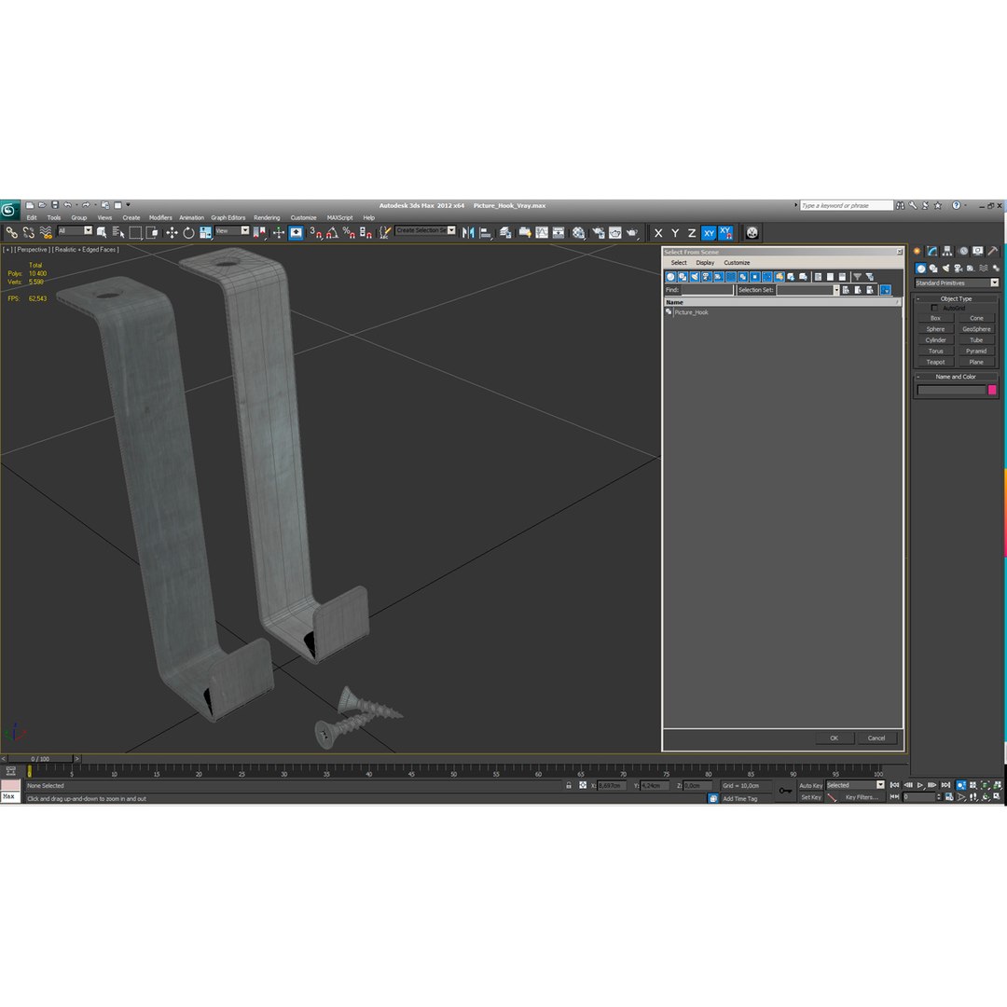Create a Teapot primitive button

936,362
